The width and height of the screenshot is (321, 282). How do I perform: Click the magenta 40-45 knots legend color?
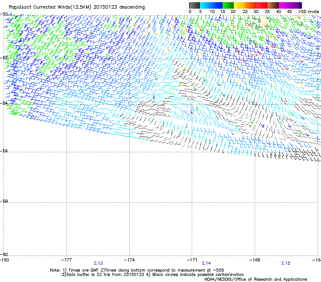(285, 5)
